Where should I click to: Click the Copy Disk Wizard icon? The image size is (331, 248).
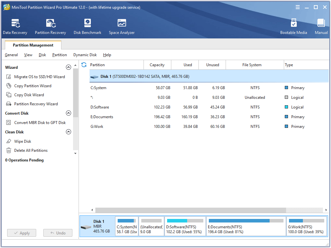click(9, 95)
